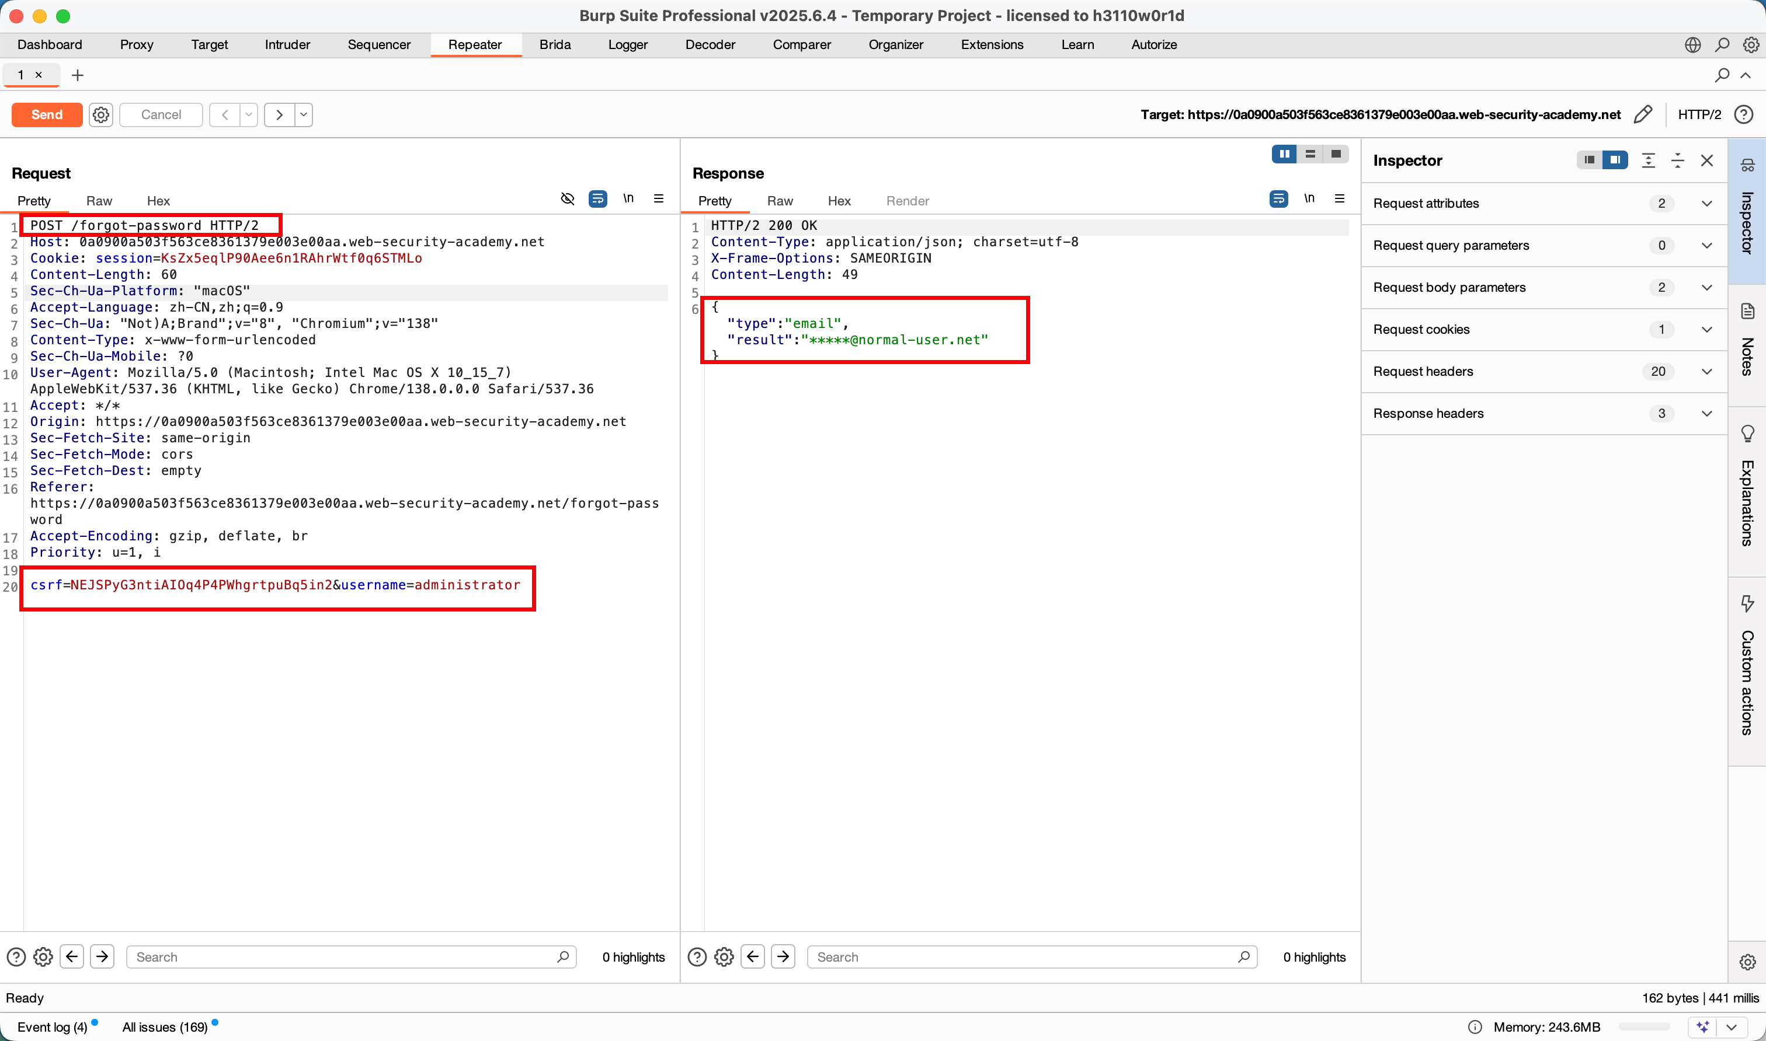Screen dimensions: 1766x1041
Task: Toggle the \n newline display in Response
Action: pyautogui.click(x=1309, y=199)
